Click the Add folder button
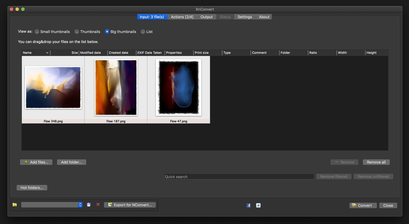 (71, 162)
